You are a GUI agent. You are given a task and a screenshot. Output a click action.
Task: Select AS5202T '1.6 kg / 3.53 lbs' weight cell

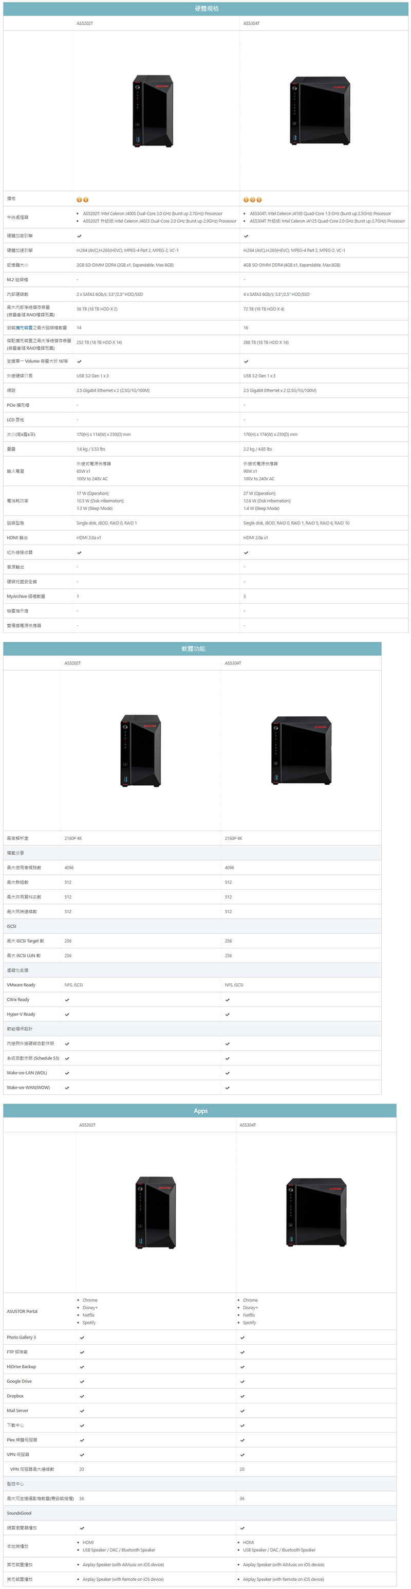pos(91,449)
